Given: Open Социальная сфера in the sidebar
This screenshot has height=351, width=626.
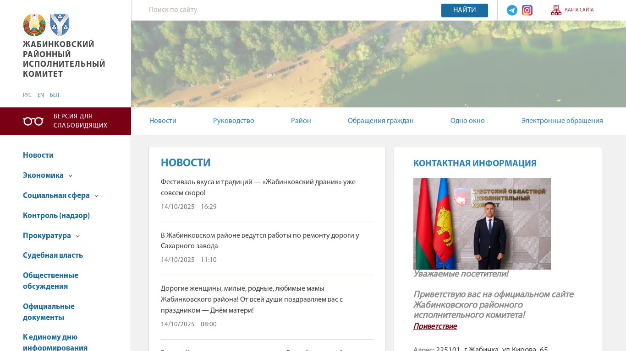Looking at the screenshot, I should click(56, 196).
